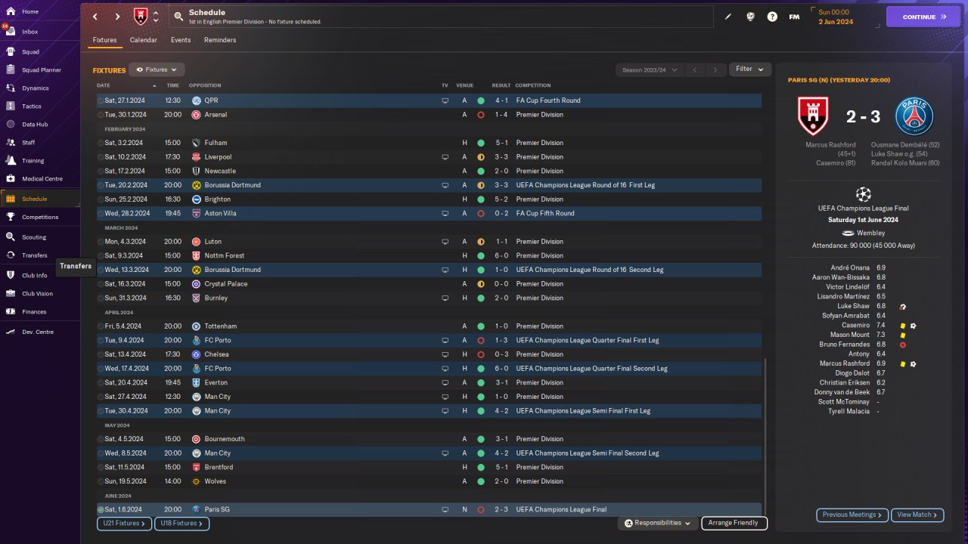Click the date display 2 Jun 2024
Screen dimensions: 968x544
(836, 22)
